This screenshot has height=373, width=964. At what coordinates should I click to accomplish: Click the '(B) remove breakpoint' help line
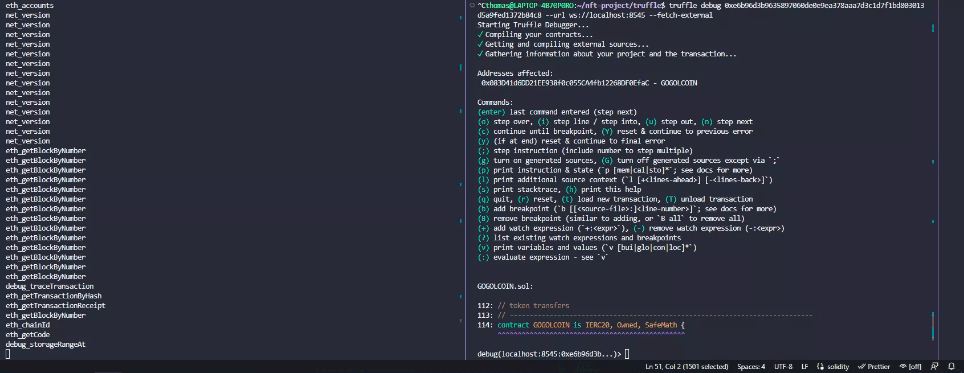611,219
